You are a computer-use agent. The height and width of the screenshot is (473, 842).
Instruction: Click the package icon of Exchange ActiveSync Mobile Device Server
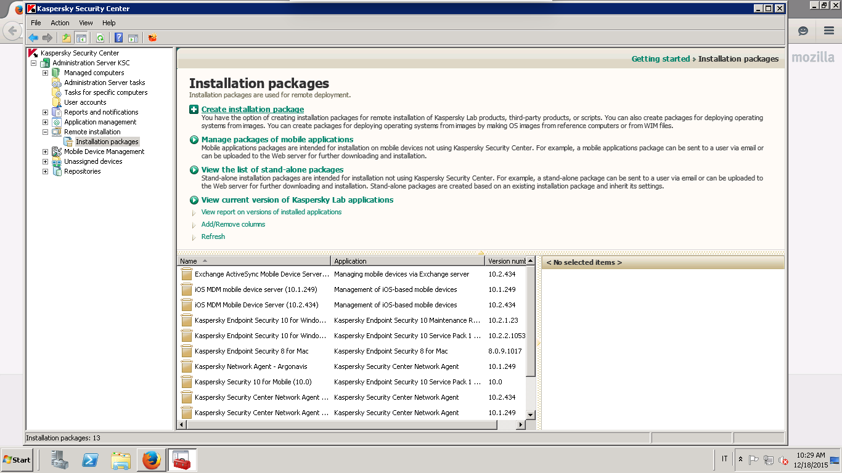pyautogui.click(x=187, y=274)
